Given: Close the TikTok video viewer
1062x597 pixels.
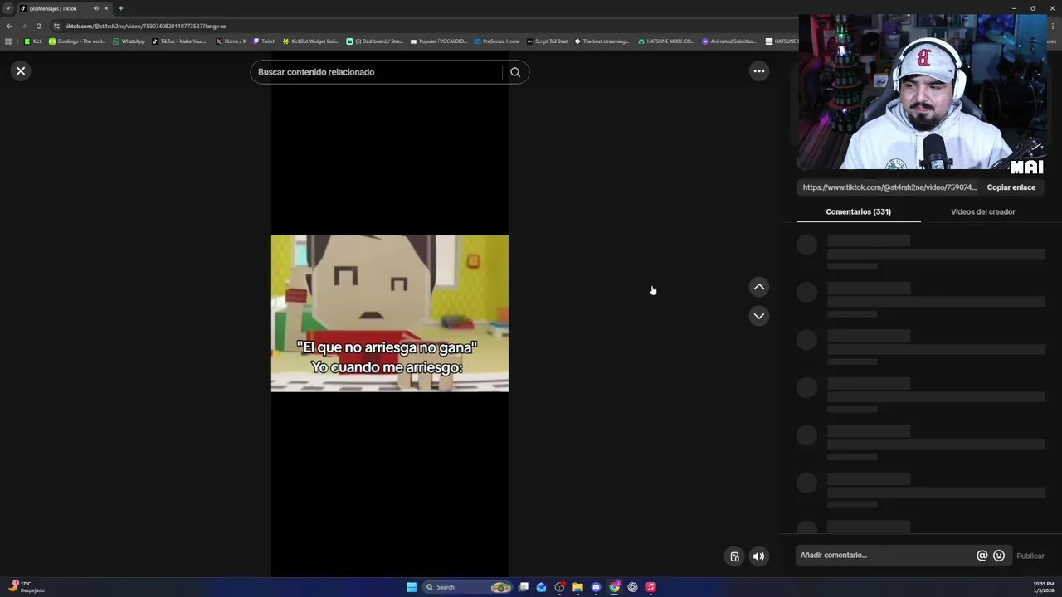Looking at the screenshot, I should click(x=21, y=71).
